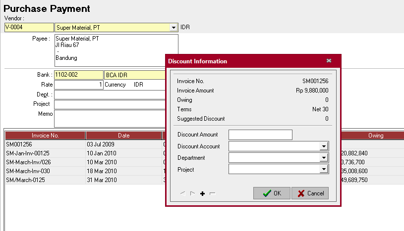Click the minus icon to delete record
This screenshot has width=404, height=231.
pos(212,194)
